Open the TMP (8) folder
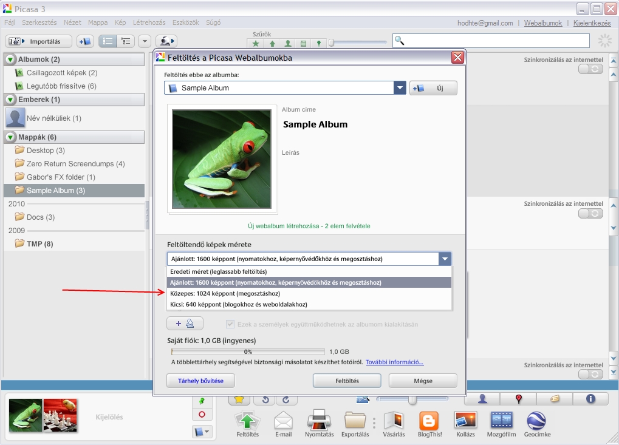The image size is (619, 445). tap(39, 244)
